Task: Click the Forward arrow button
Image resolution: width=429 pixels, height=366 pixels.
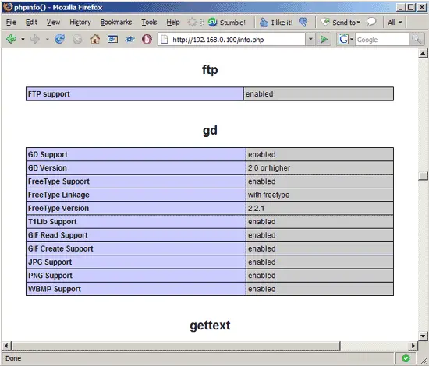Action: [x=35, y=40]
